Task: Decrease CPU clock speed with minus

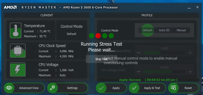Action: [139, 53]
